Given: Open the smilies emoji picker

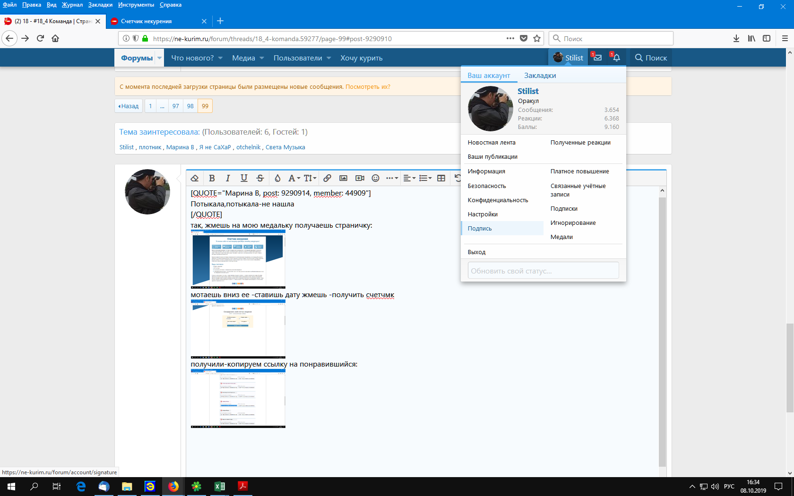Looking at the screenshot, I should 376,178.
